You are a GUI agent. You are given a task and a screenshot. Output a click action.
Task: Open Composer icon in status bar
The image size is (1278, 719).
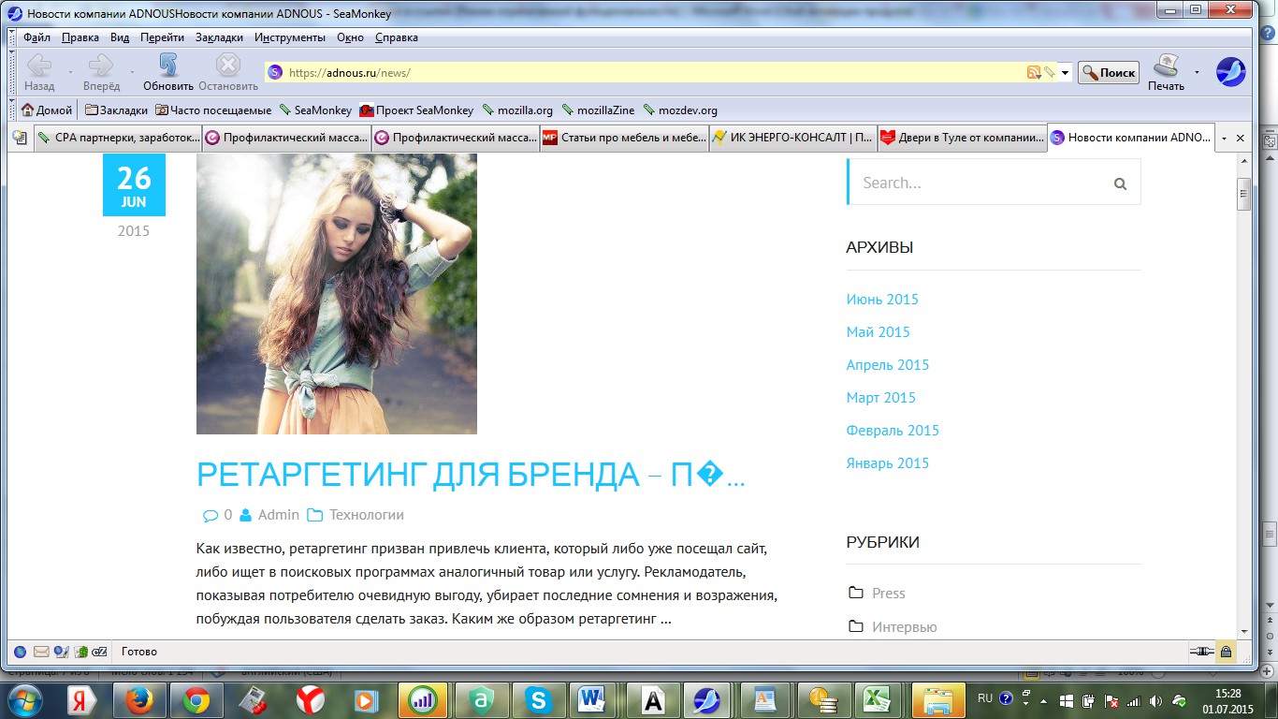61,652
